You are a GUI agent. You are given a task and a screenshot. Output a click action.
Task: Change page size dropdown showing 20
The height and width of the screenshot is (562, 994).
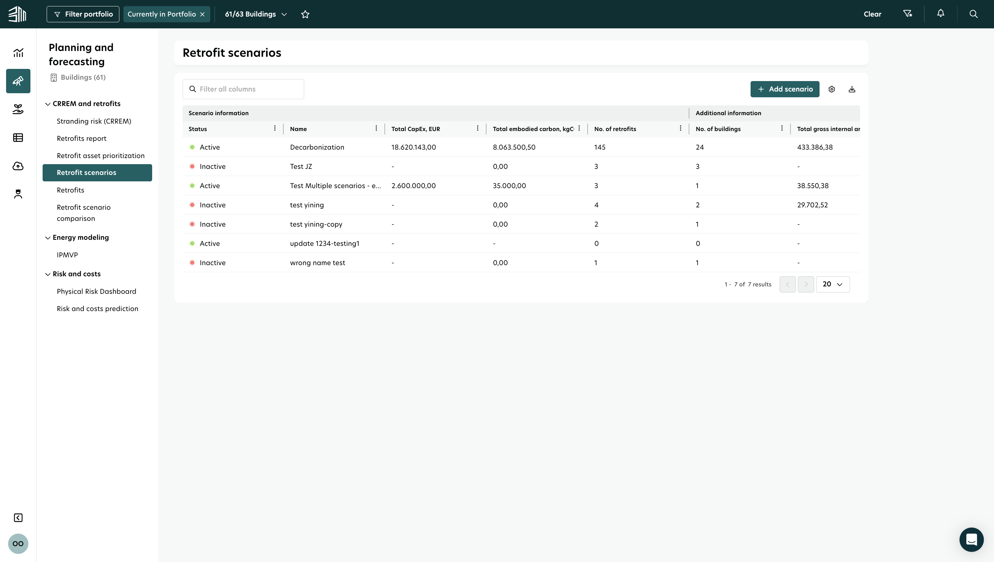[x=832, y=284]
